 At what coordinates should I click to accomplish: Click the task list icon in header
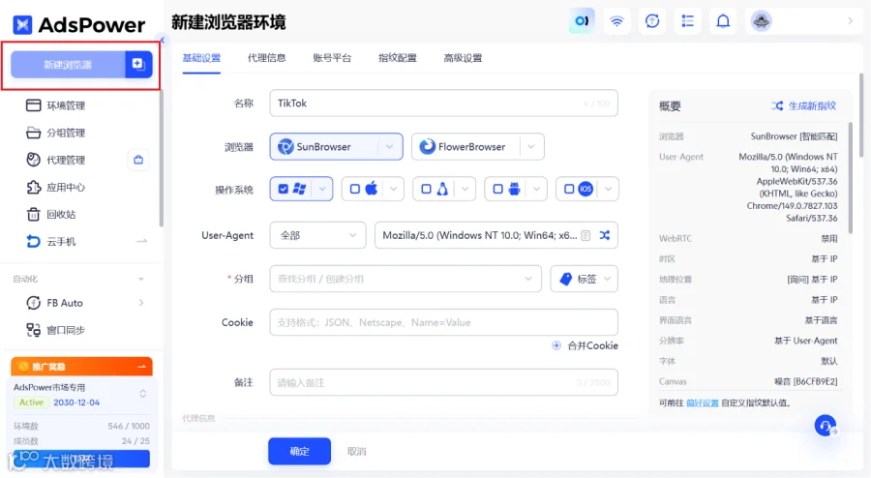point(688,21)
